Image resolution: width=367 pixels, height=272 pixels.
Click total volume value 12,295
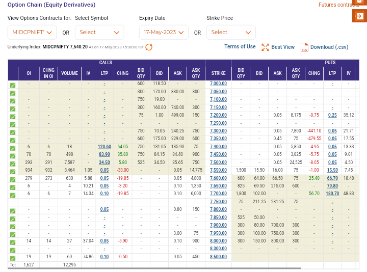[x=69, y=265]
